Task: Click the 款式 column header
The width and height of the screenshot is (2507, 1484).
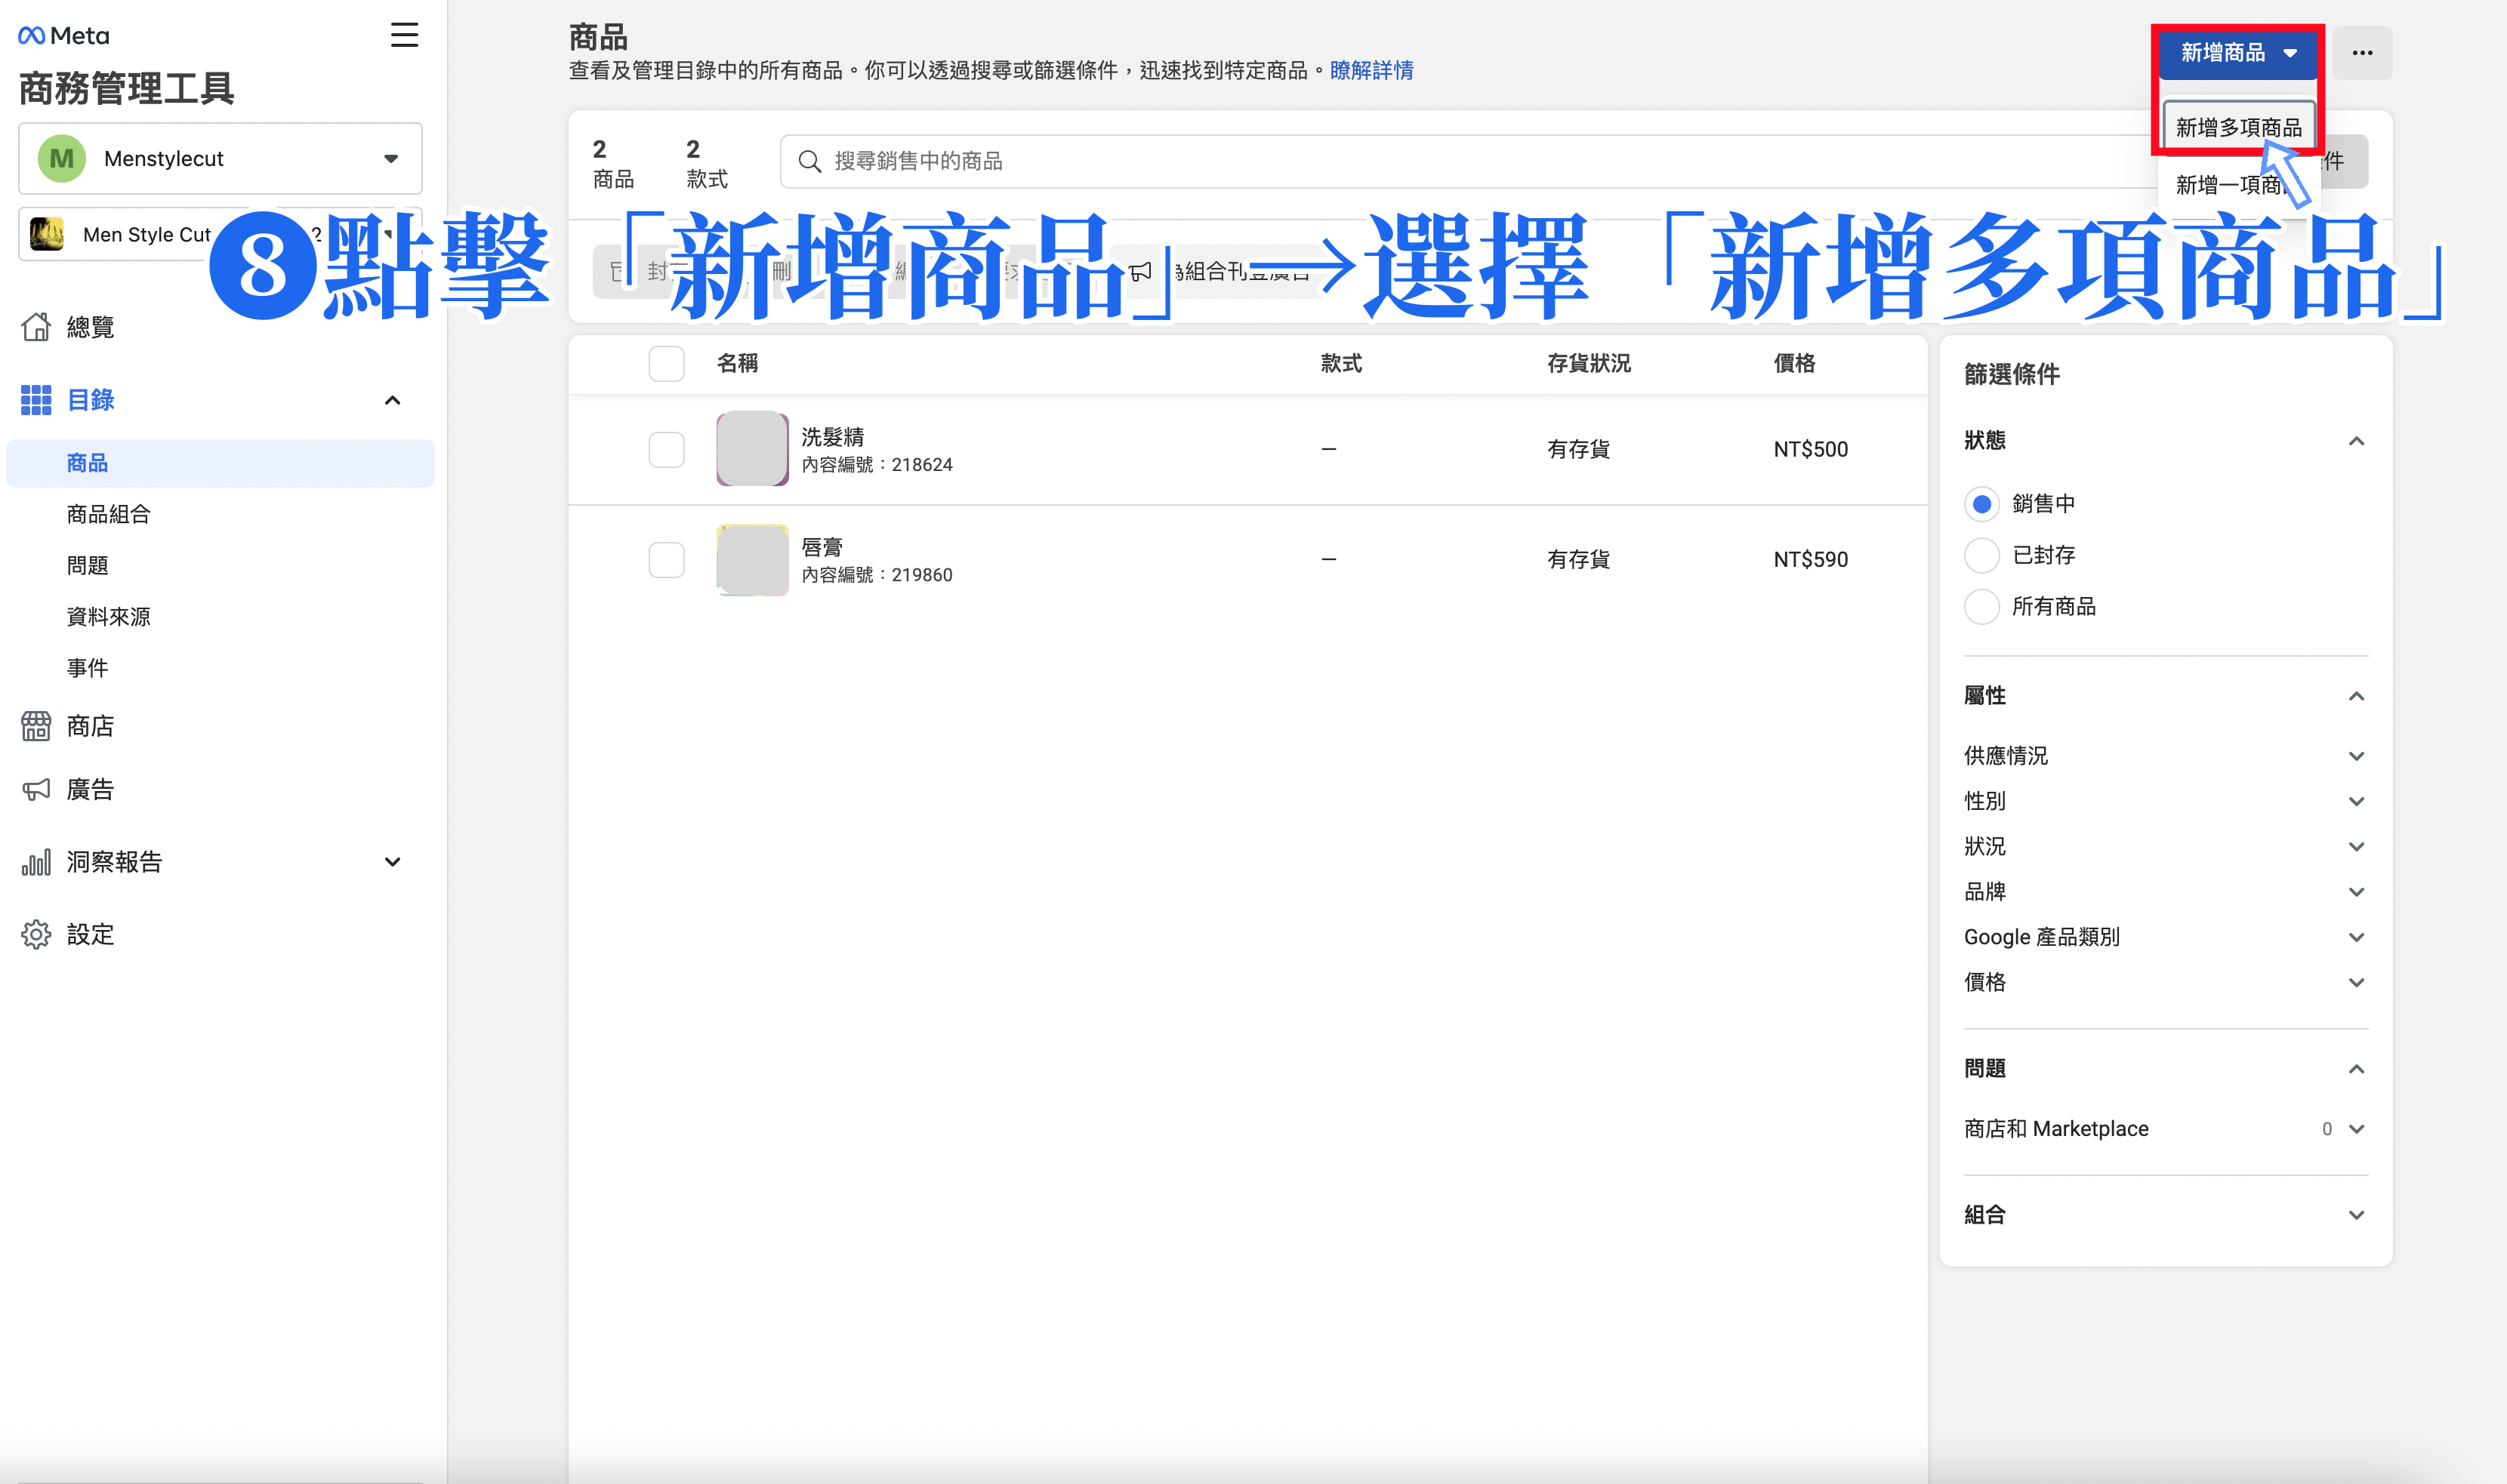Action: 1340,363
